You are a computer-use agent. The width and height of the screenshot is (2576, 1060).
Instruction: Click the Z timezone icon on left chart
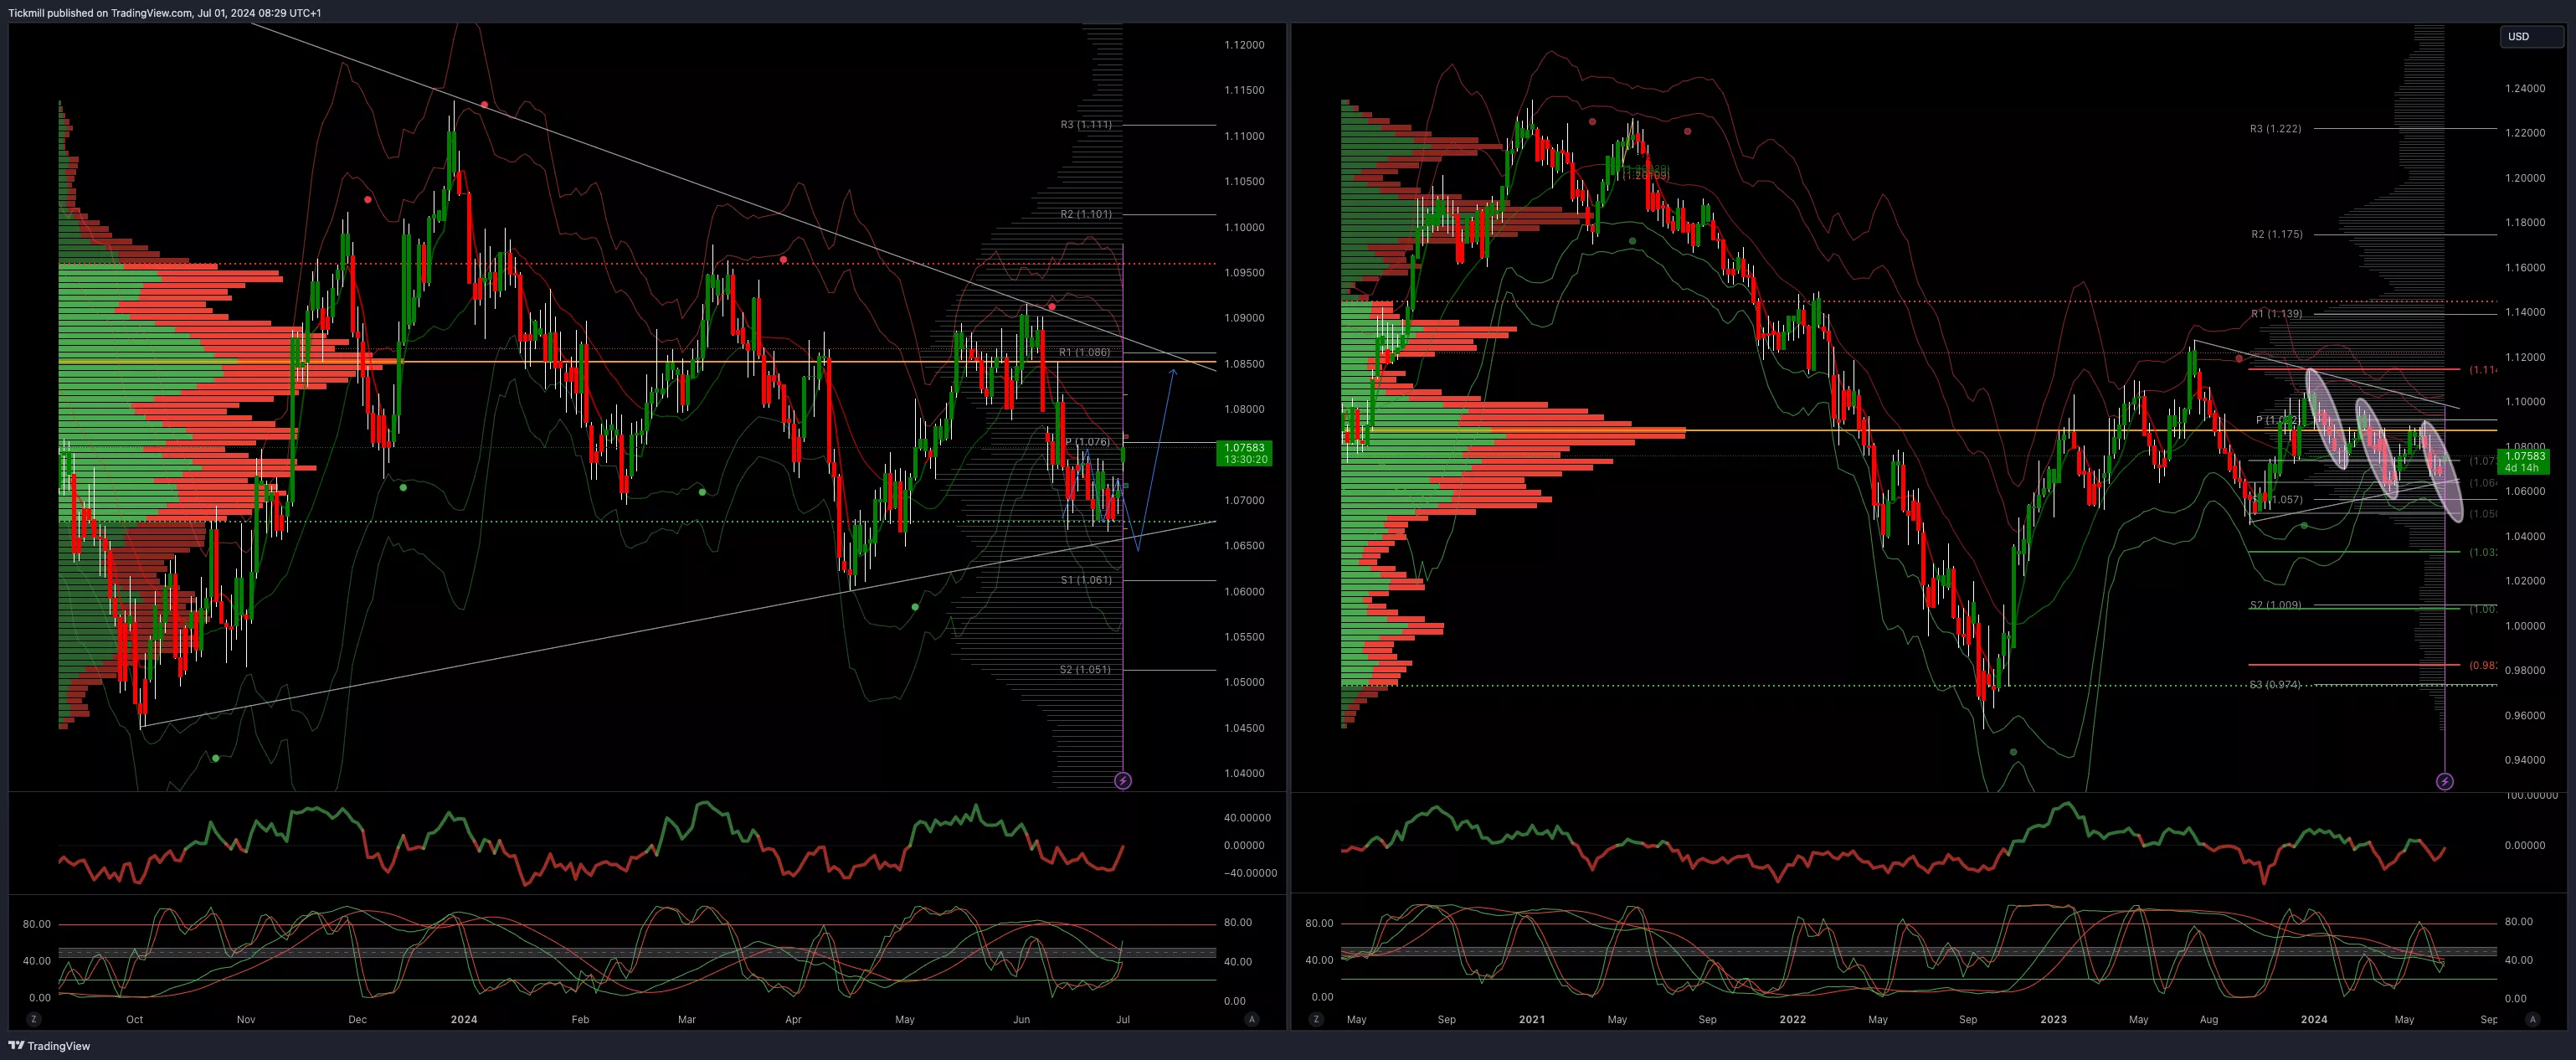point(34,1019)
